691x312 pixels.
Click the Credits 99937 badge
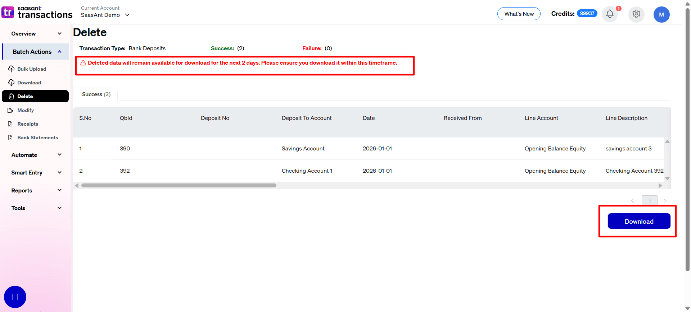coord(587,13)
